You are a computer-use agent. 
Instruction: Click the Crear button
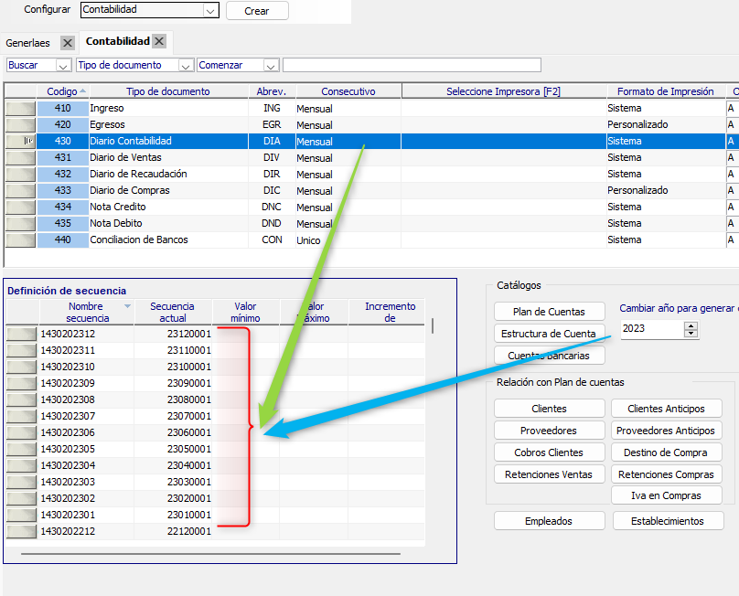(x=257, y=11)
